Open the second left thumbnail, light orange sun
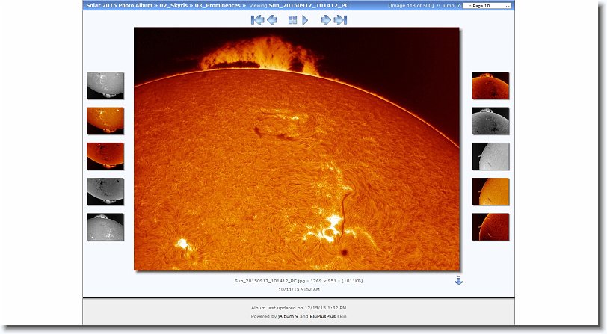 [105, 121]
